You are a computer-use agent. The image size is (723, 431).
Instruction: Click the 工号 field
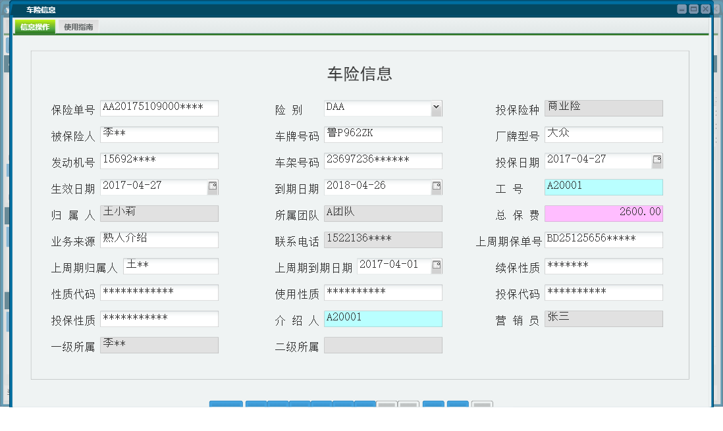(604, 187)
